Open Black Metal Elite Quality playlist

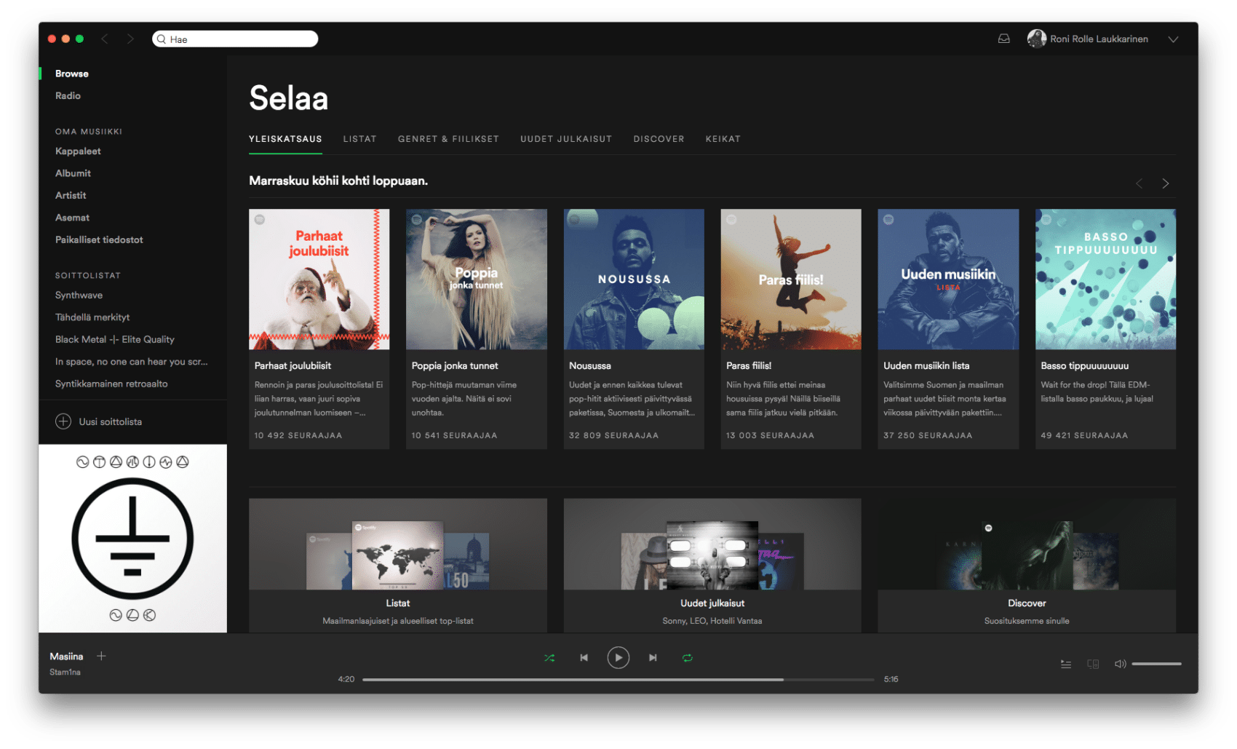tap(115, 339)
